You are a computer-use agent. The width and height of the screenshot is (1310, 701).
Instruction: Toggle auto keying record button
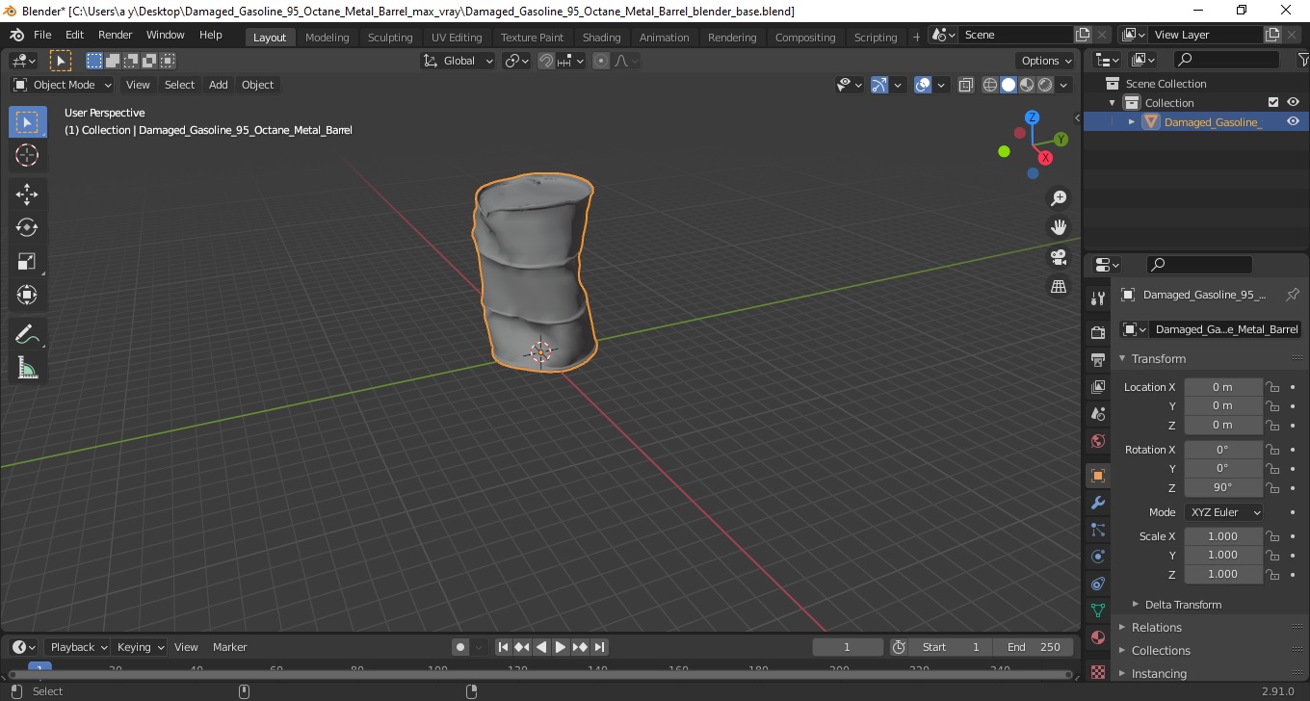tap(460, 647)
